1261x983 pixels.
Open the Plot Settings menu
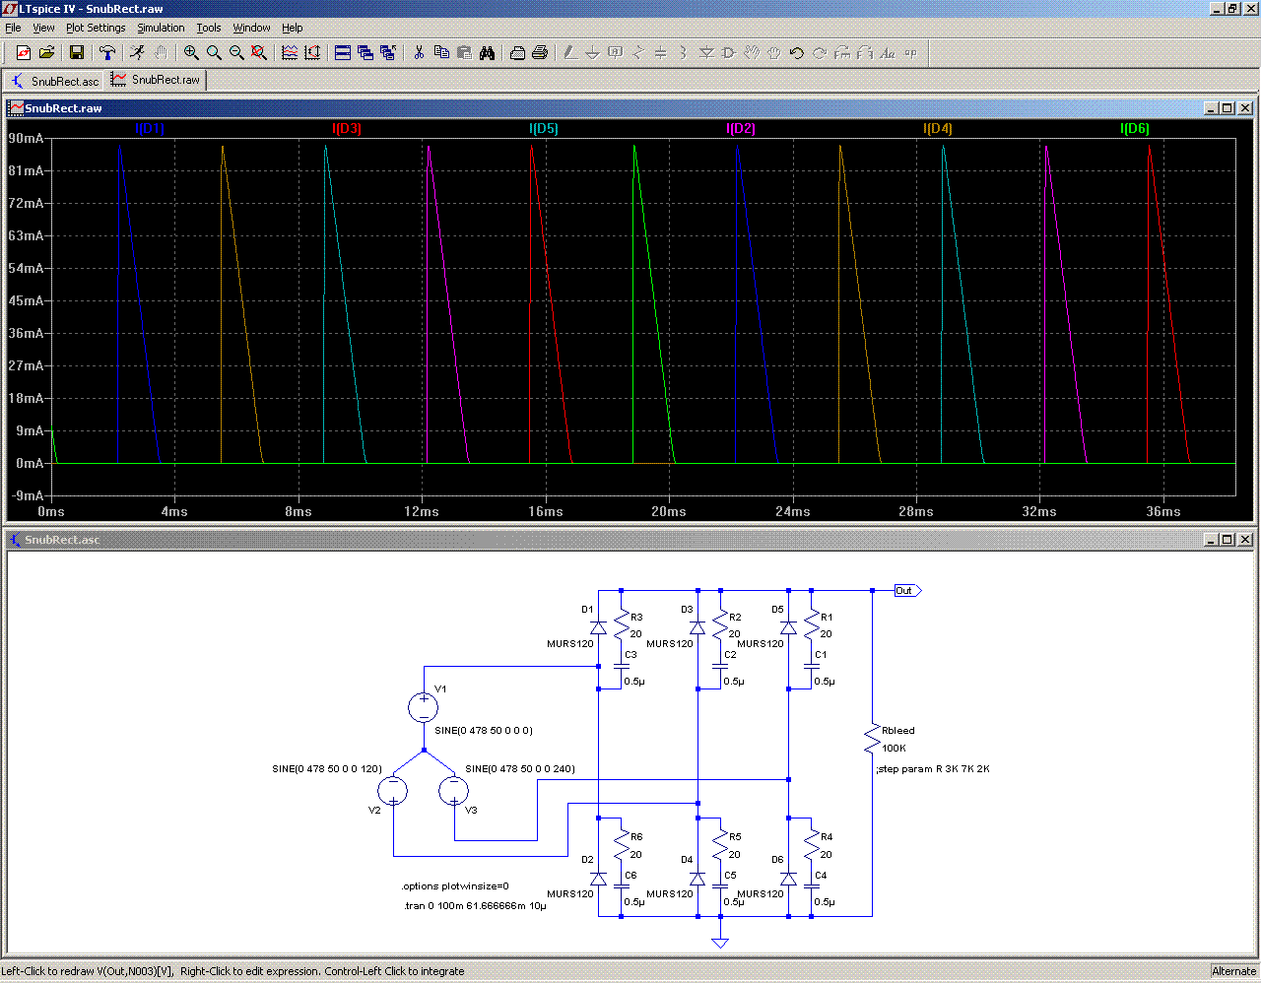(x=96, y=28)
